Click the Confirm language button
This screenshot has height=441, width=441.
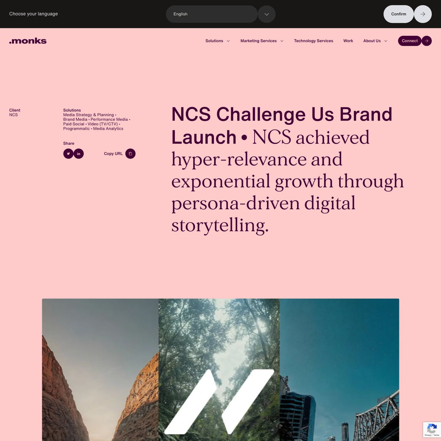point(399,14)
